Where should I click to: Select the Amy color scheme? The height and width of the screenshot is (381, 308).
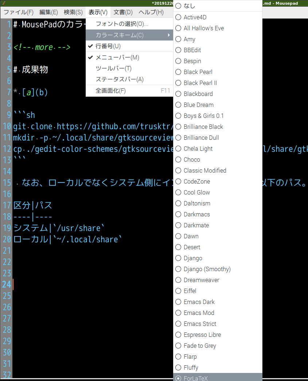point(218,39)
